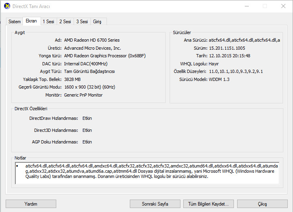The width and height of the screenshot is (293, 212).
Task: Click the Geçerli Görüntü Modu label
Action: click(x=40, y=87)
